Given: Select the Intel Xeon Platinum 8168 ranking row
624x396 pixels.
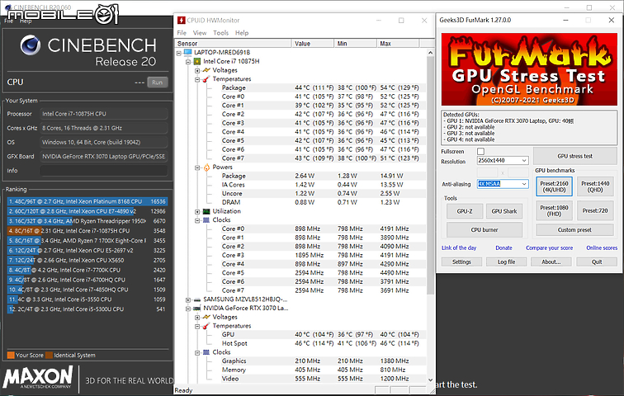Looking at the screenshot, I should point(87,201).
